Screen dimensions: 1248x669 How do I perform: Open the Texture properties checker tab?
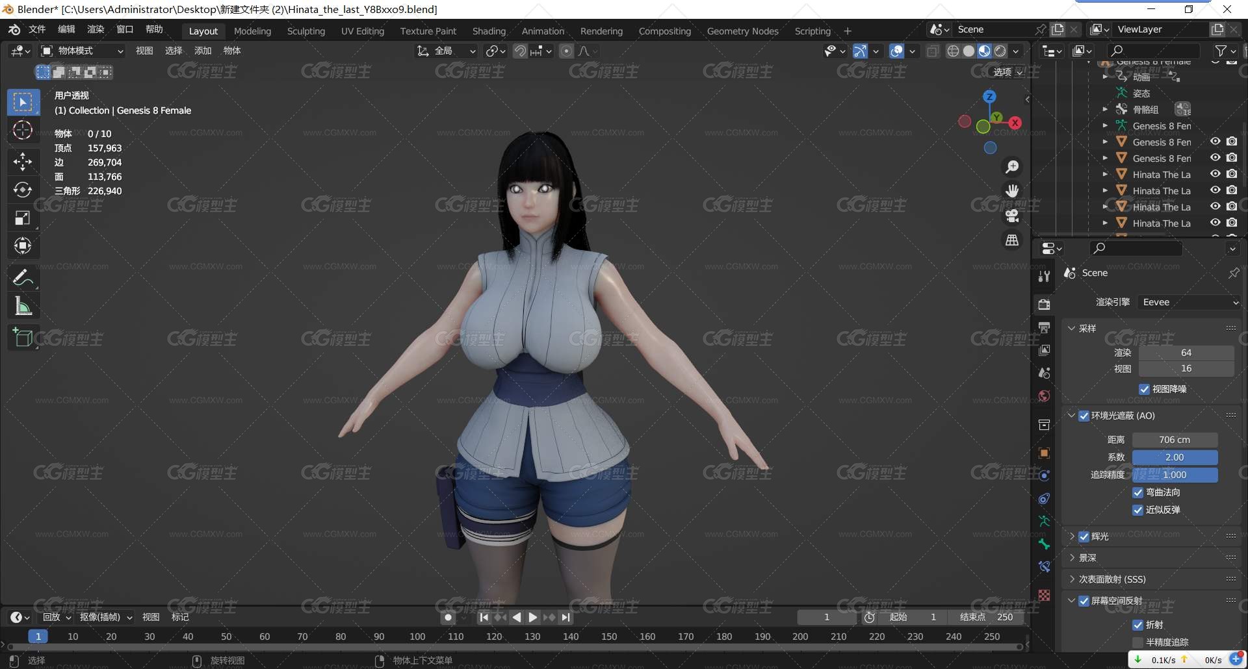coord(1044,595)
